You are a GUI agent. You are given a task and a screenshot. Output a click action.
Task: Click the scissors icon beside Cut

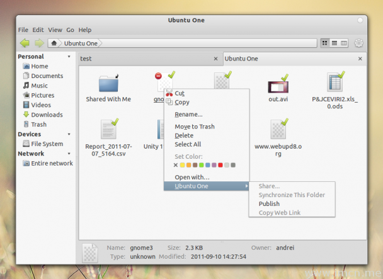click(169, 93)
